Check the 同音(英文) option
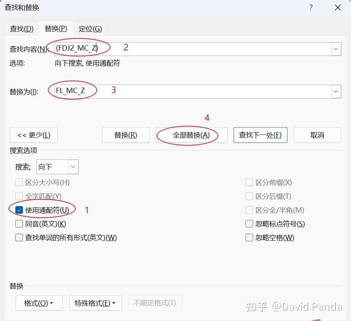Screen dimensions: 351x321 coord(19,224)
